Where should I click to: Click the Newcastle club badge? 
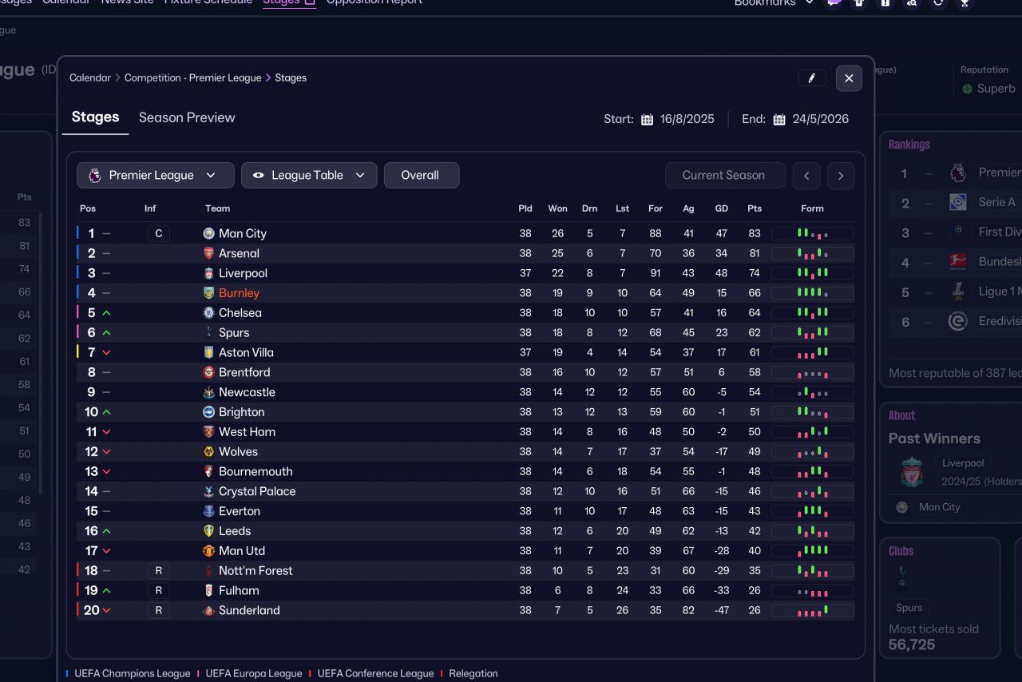point(208,392)
